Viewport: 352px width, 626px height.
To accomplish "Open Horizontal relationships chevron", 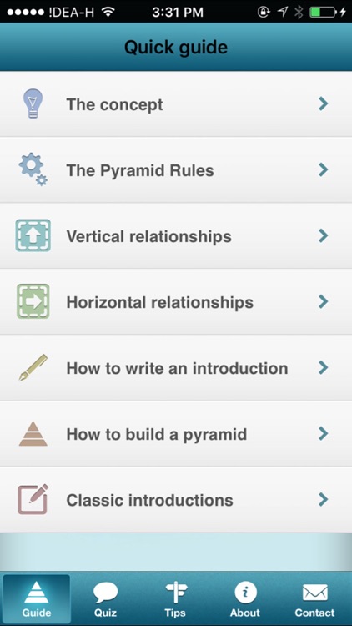I will [x=324, y=301].
